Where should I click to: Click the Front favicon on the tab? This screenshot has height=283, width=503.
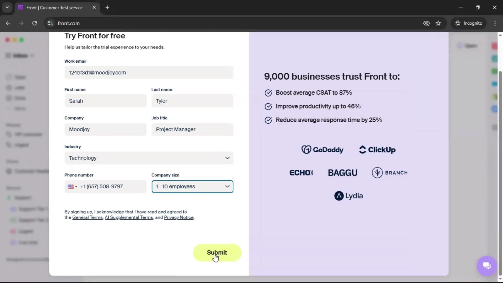[20, 7]
